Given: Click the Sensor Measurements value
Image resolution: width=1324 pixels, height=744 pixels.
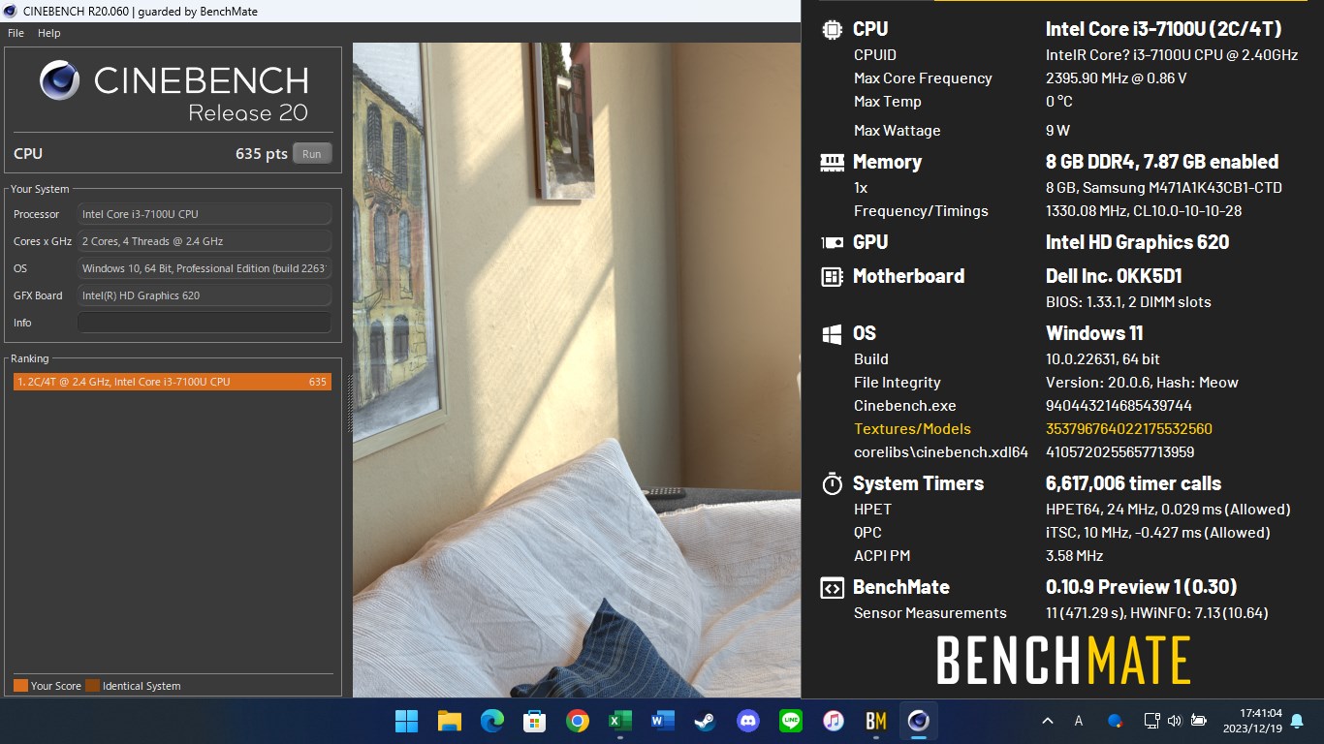Looking at the screenshot, I should 1157,613.
